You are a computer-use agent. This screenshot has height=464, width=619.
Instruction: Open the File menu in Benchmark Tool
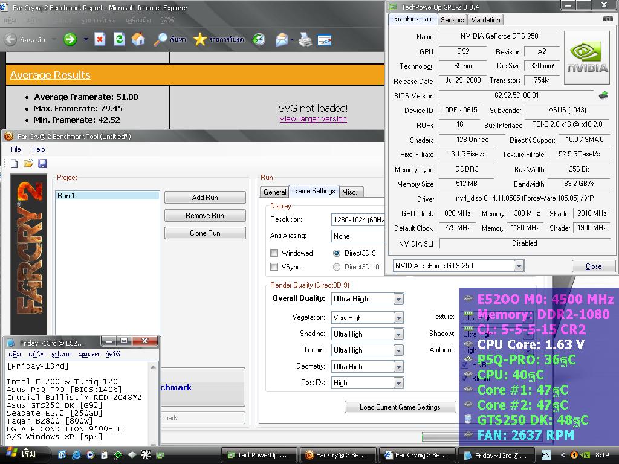tap(16, 149)
